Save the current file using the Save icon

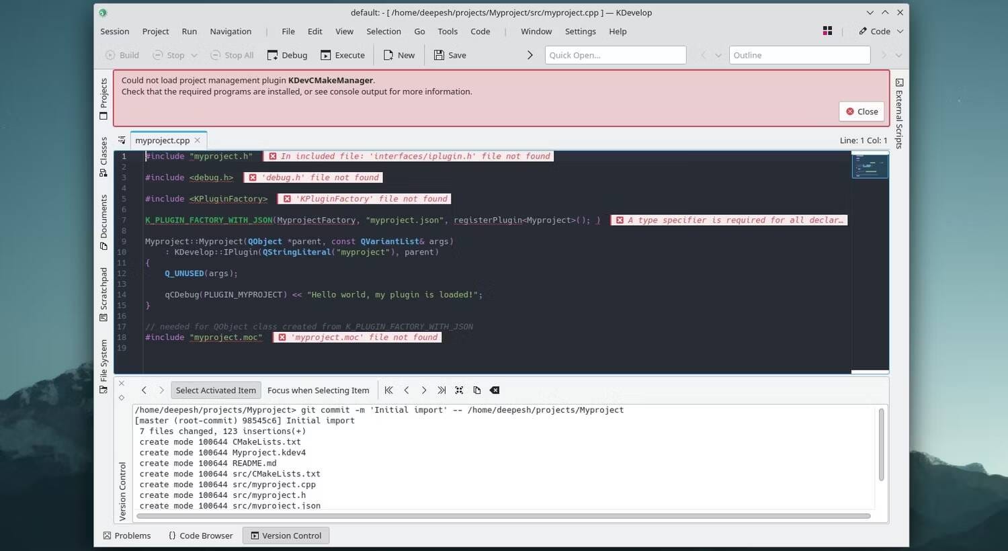[x=449, y=55]
